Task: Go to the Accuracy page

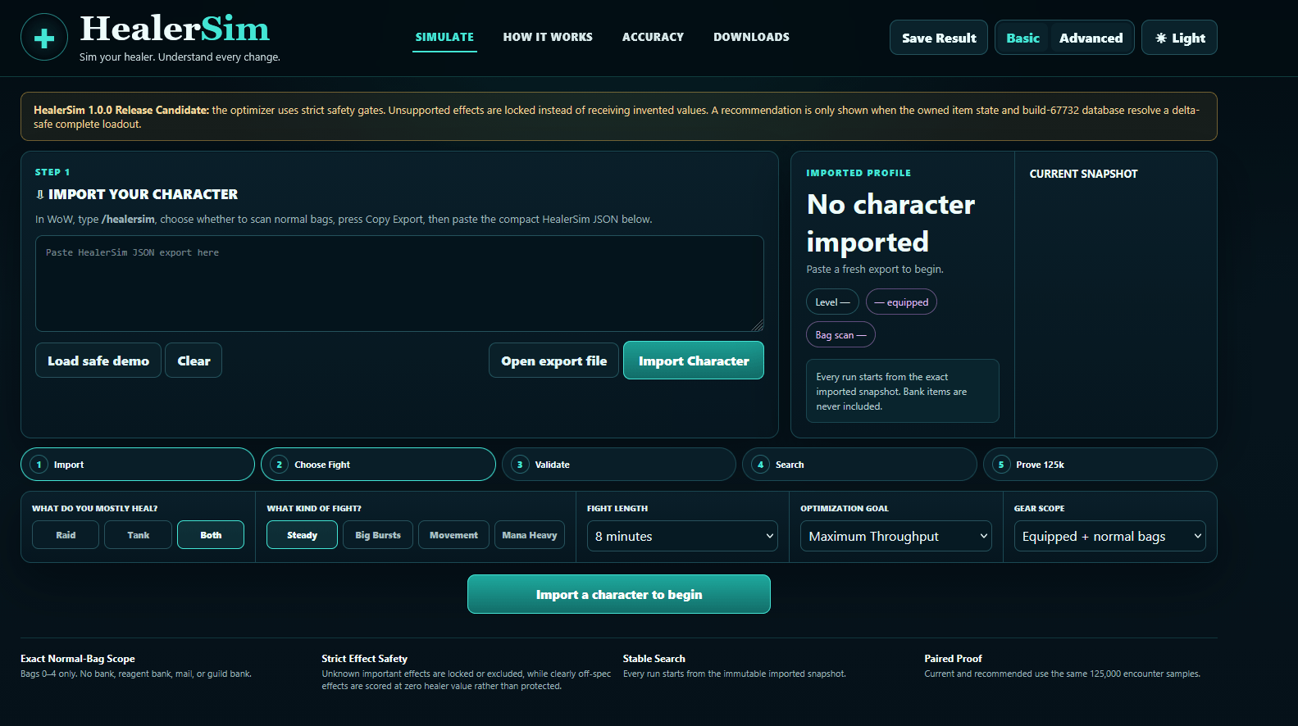Action: tap(653, 38)
